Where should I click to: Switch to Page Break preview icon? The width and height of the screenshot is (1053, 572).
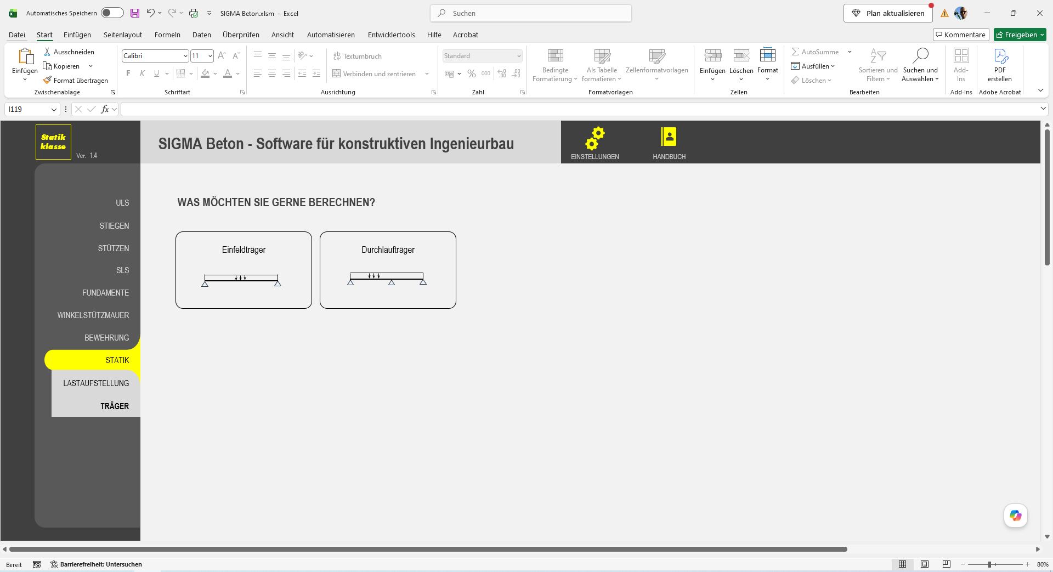click(946, 564)
